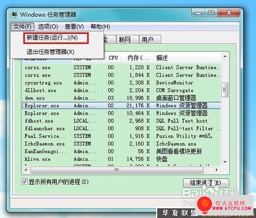Screen dimensions: 256x218
Task: Click the horizontal scroll right arrow
Action: click(x=217, y=170)
